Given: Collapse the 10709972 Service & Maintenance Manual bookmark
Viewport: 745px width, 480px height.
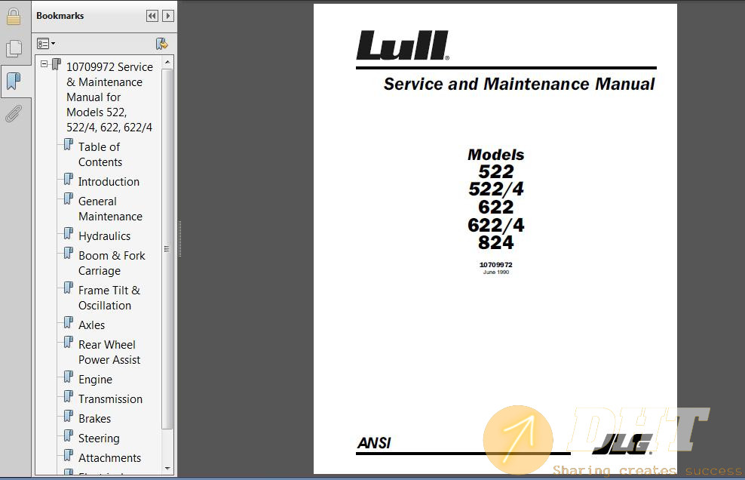Looking at the screenshot, I should [x=44, y=63].
